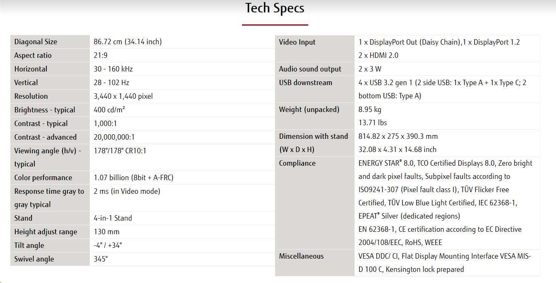556x283 pixels.
Task: Select the Audio sound output label
Action: (x=310, y=69)
